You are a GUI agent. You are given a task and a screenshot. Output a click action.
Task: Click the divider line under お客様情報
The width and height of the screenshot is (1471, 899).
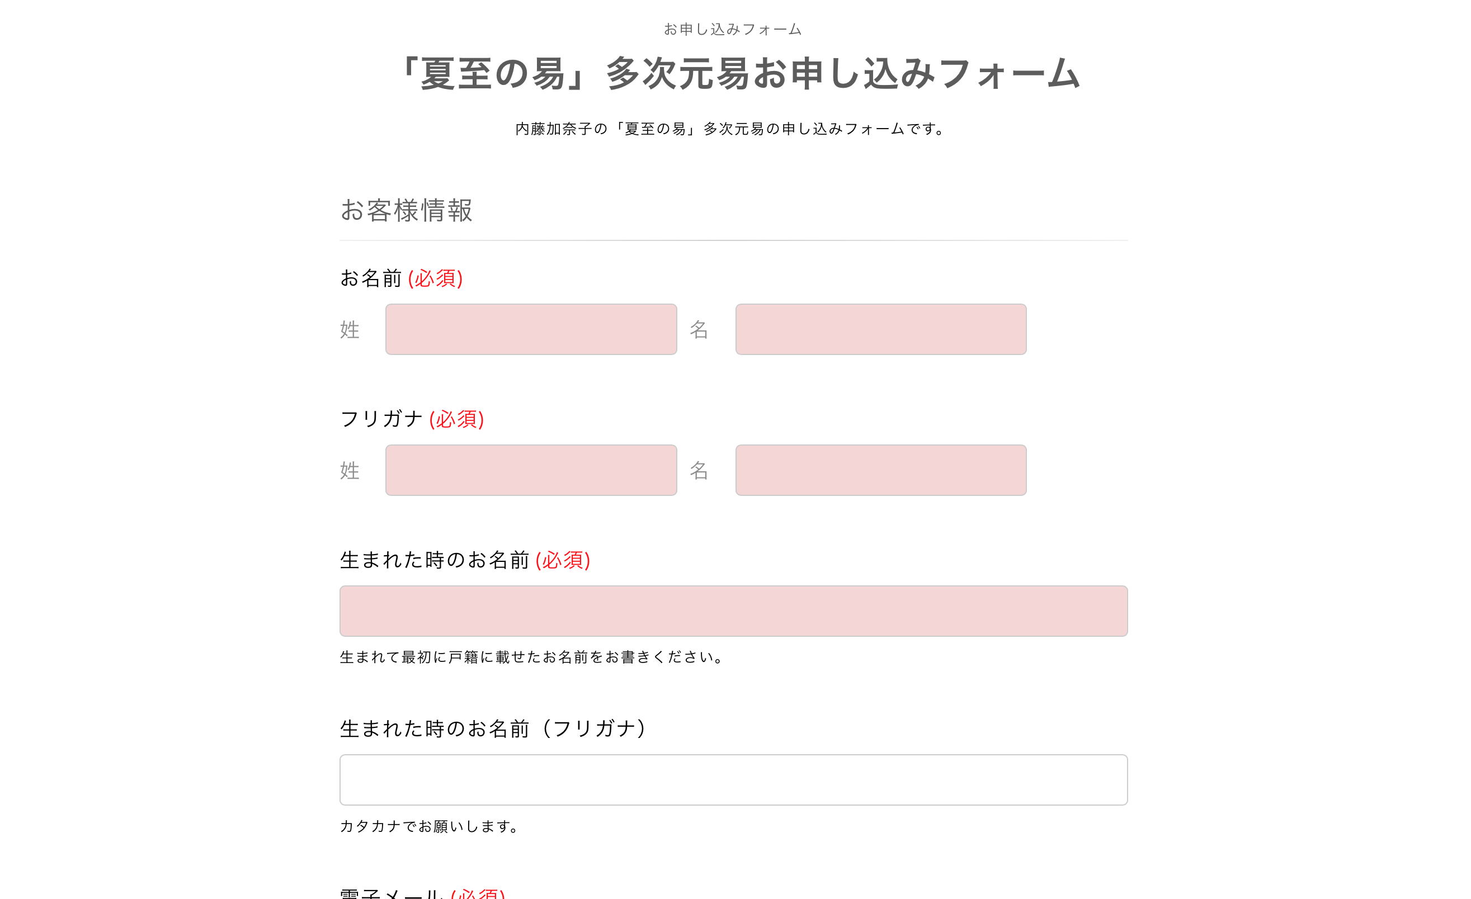(733, 241)
